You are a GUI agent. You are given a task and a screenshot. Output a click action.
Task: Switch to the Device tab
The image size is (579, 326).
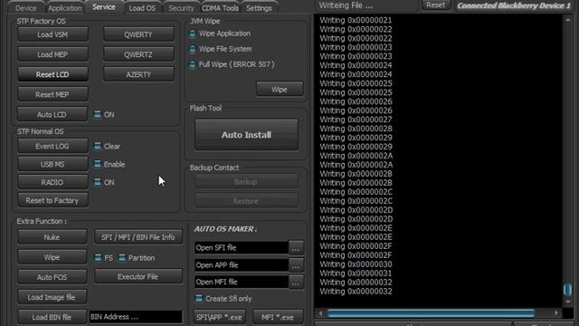(x=25, y=8)
